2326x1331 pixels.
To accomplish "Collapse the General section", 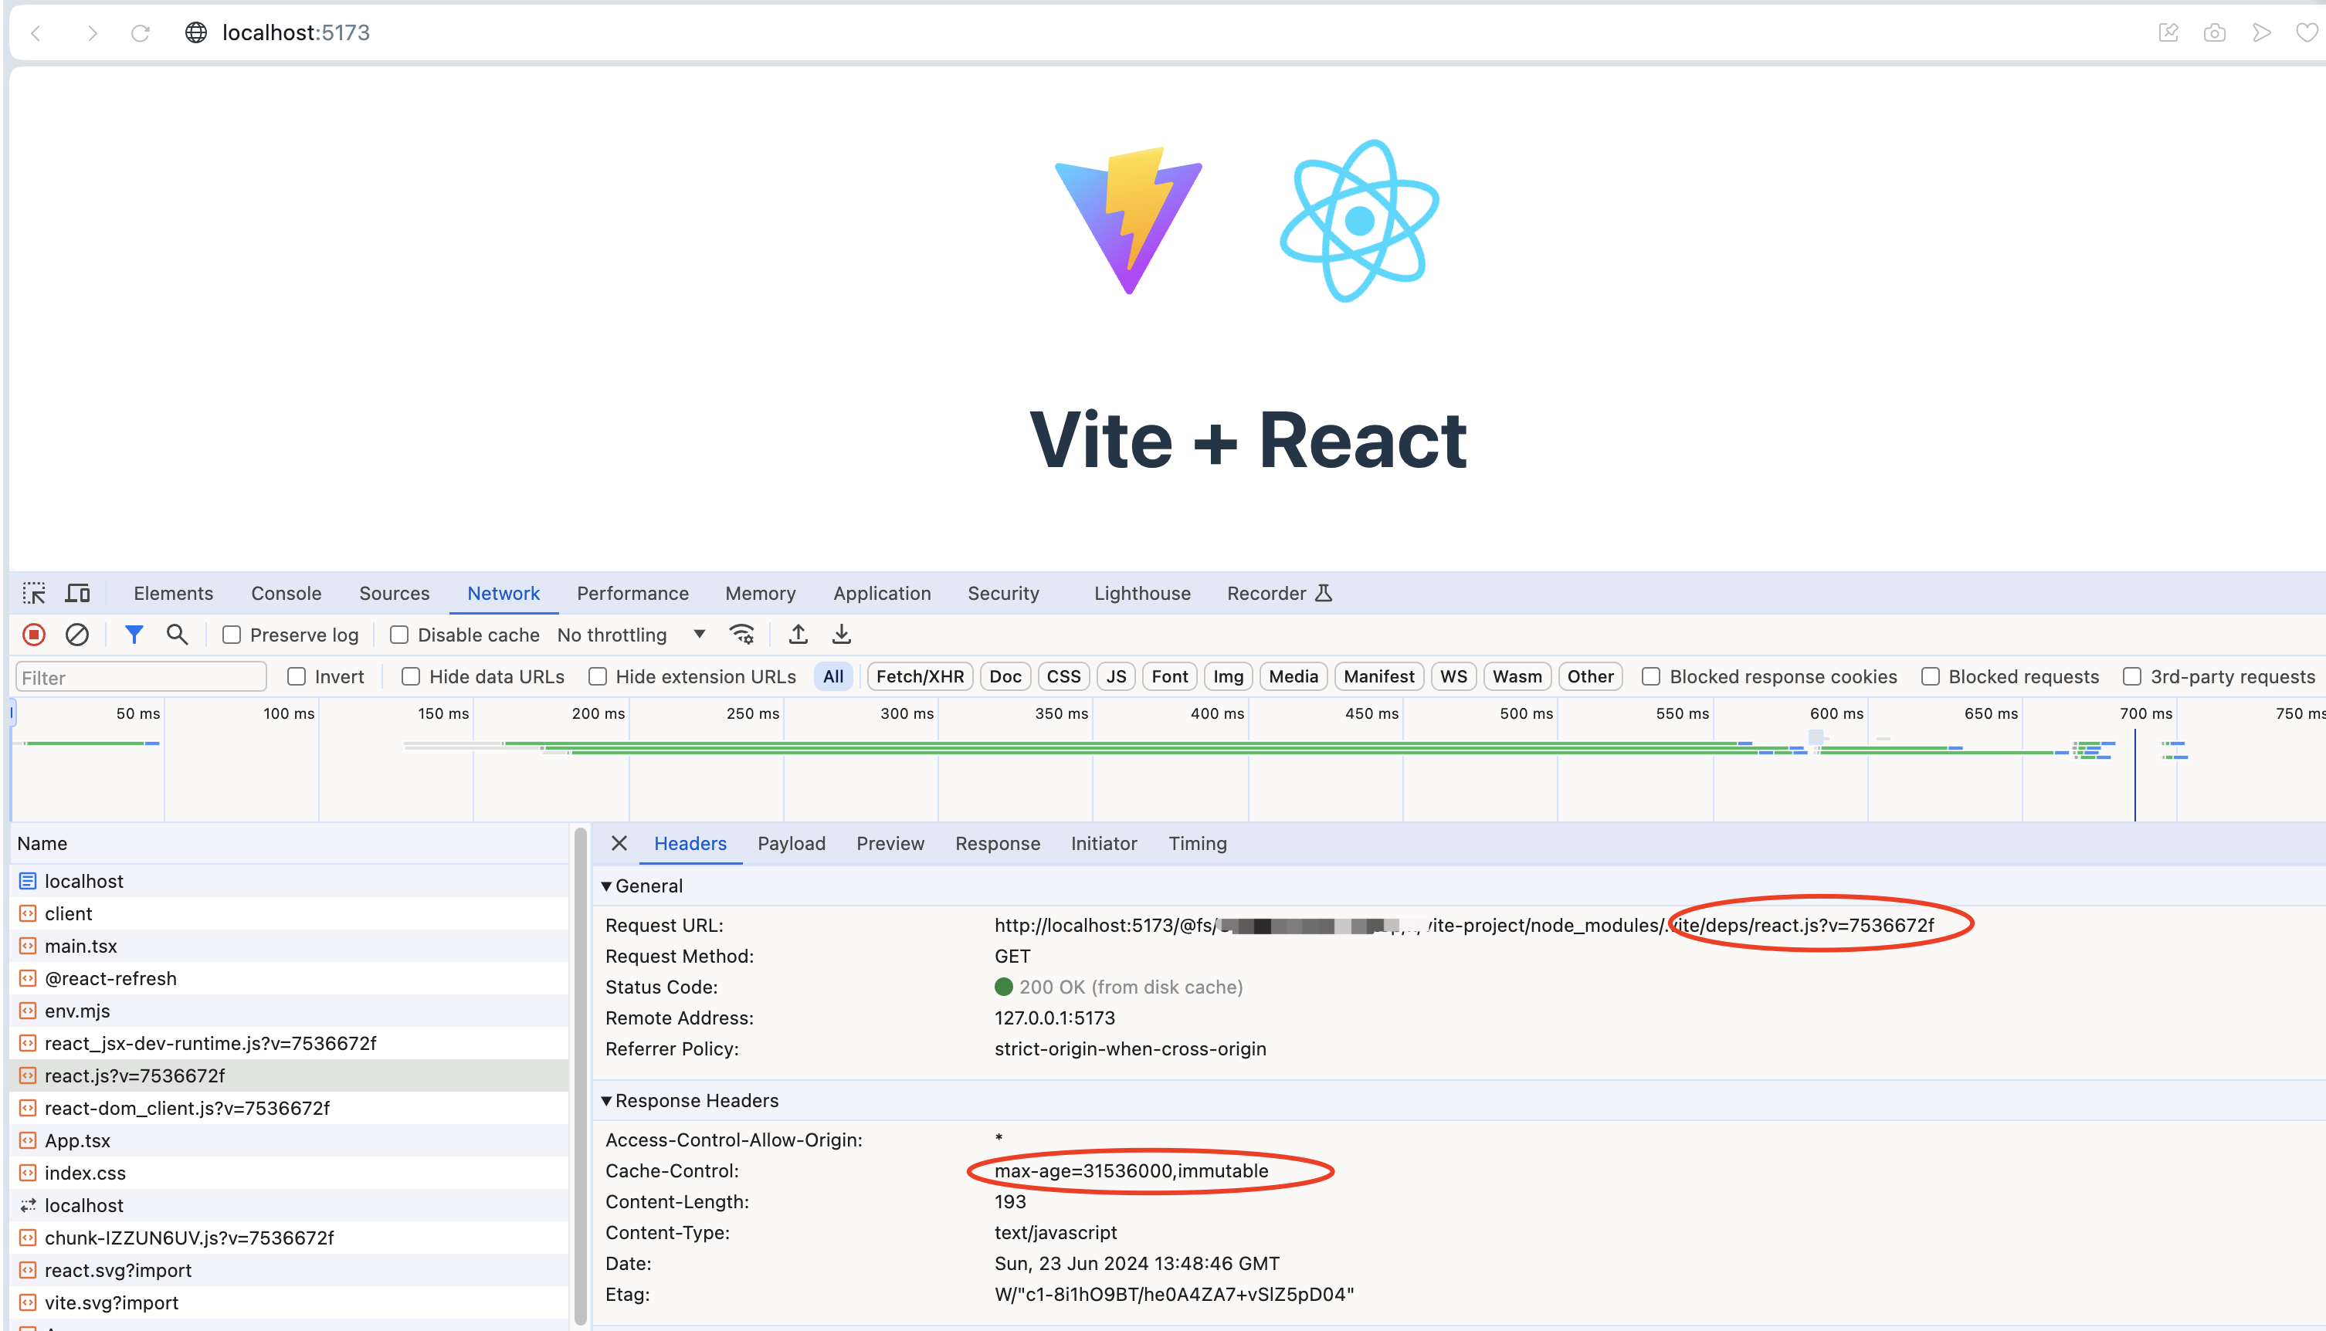I will [606, 886].
